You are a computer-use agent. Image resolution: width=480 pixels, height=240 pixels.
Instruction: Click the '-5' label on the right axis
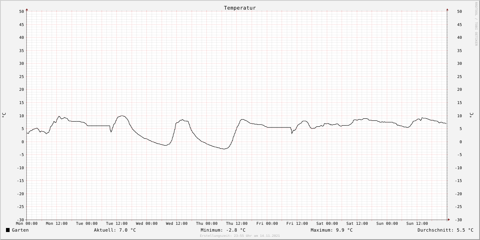point(460,155)
